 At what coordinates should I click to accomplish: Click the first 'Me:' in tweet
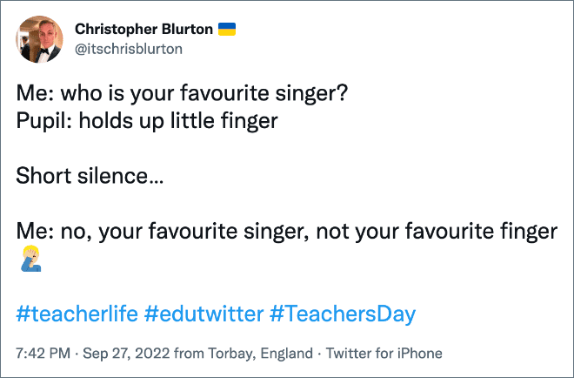pyautogui.click(x=36, y=93)
